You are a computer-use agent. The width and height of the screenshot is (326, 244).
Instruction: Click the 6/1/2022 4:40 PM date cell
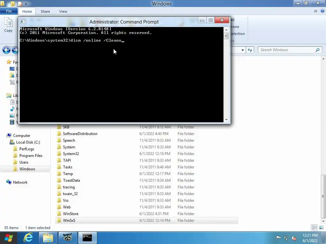tap(154, 134)
